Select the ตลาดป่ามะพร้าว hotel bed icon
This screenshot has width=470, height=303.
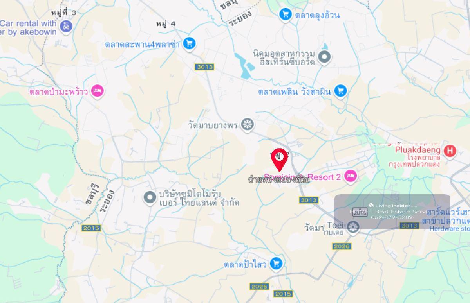click(x=97, y=91)
